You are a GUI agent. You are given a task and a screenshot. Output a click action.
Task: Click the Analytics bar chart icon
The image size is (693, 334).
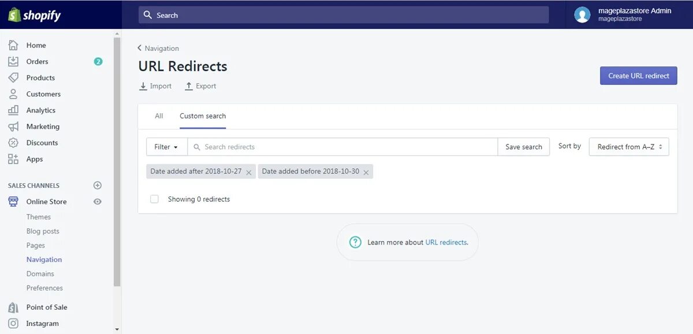(13, 110)
